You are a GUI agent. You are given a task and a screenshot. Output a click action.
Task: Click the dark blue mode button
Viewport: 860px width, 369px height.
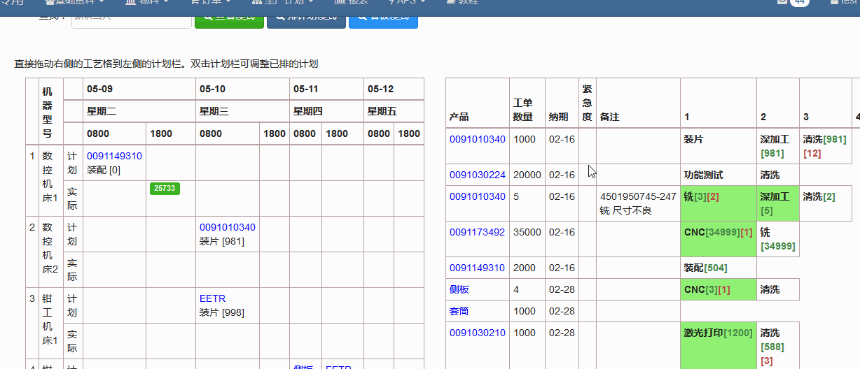306,17
